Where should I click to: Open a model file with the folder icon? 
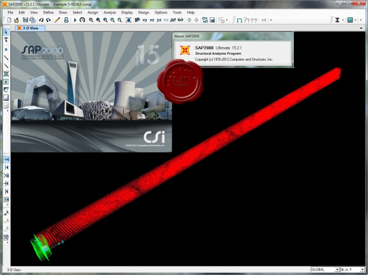coord(16,20)
